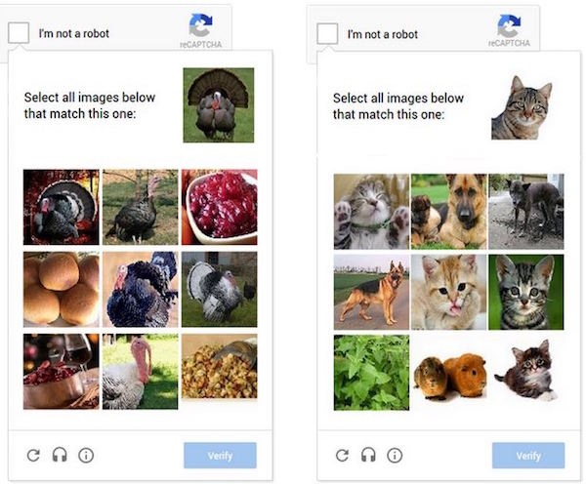Reload the cat challenge with refresh icon
The height and width of the screenshot is (484, 586).
click(x=342, y=456)
